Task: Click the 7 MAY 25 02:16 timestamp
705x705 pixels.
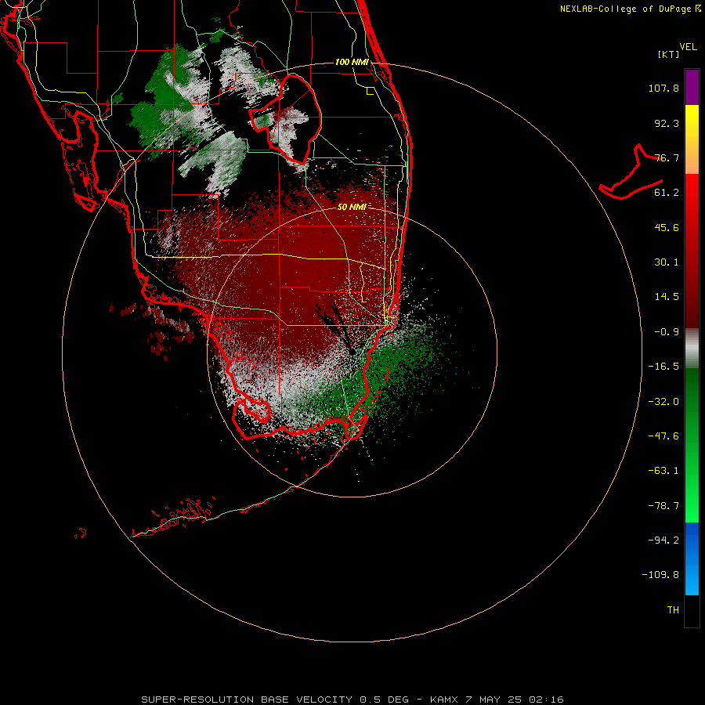Action: pyautogui.click(x=514, y=700)
